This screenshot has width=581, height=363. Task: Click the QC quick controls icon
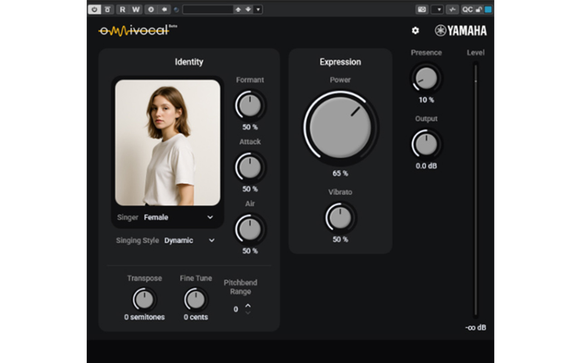467,9
